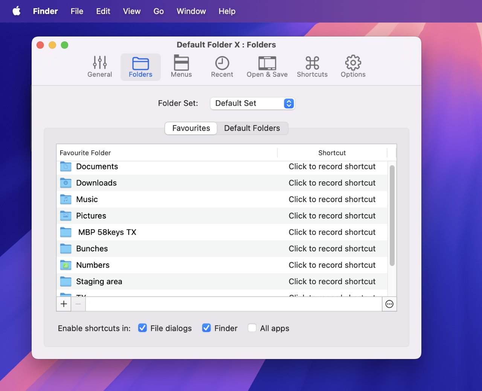
Task: Record a shortcut for Bunches
Action: click(x=332, y=249)
